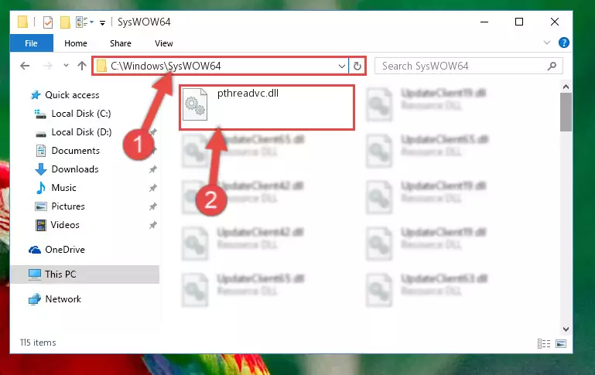
Task: Maximize the SysWOW64 window
Action: [519, 22]
